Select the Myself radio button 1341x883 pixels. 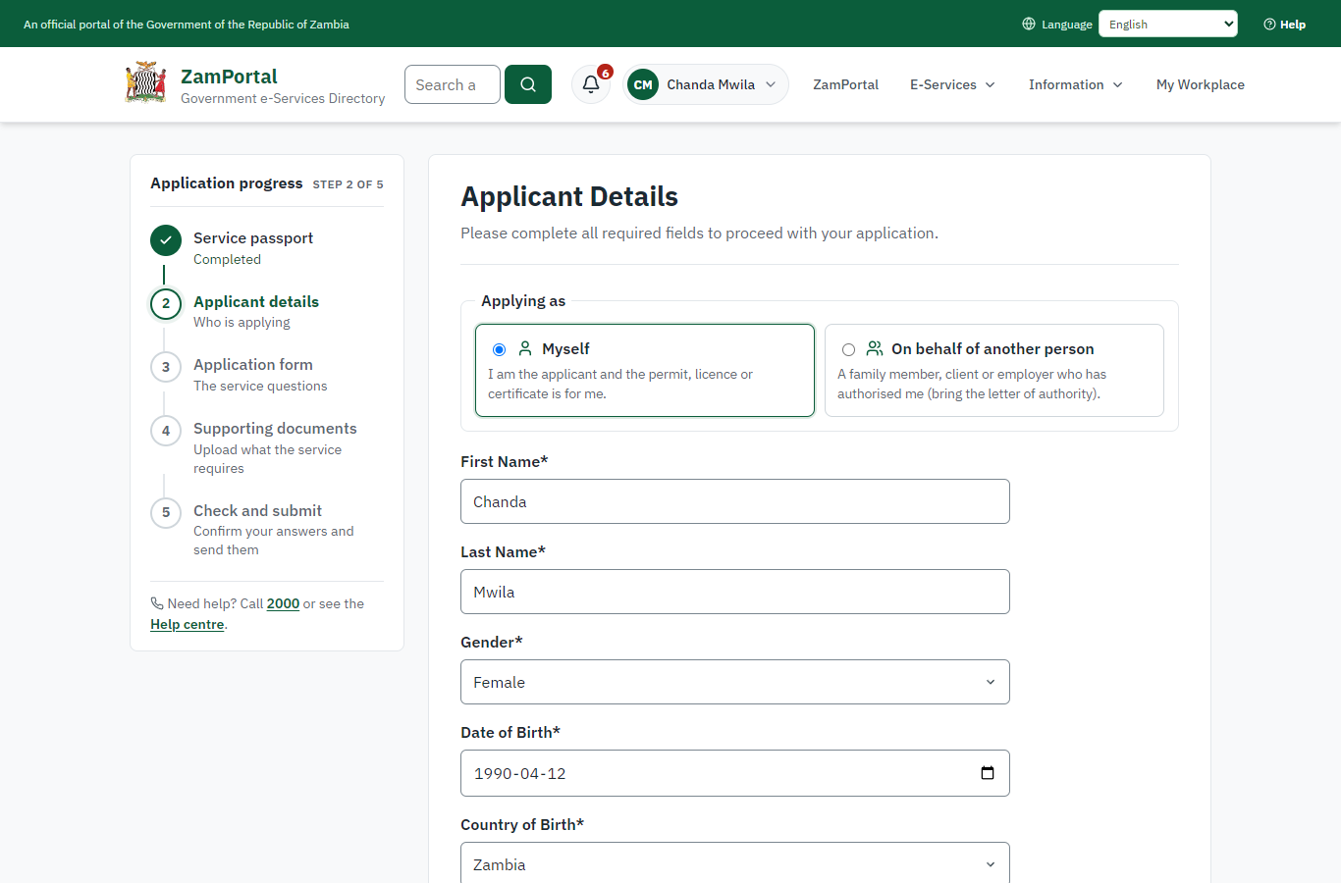499,349
